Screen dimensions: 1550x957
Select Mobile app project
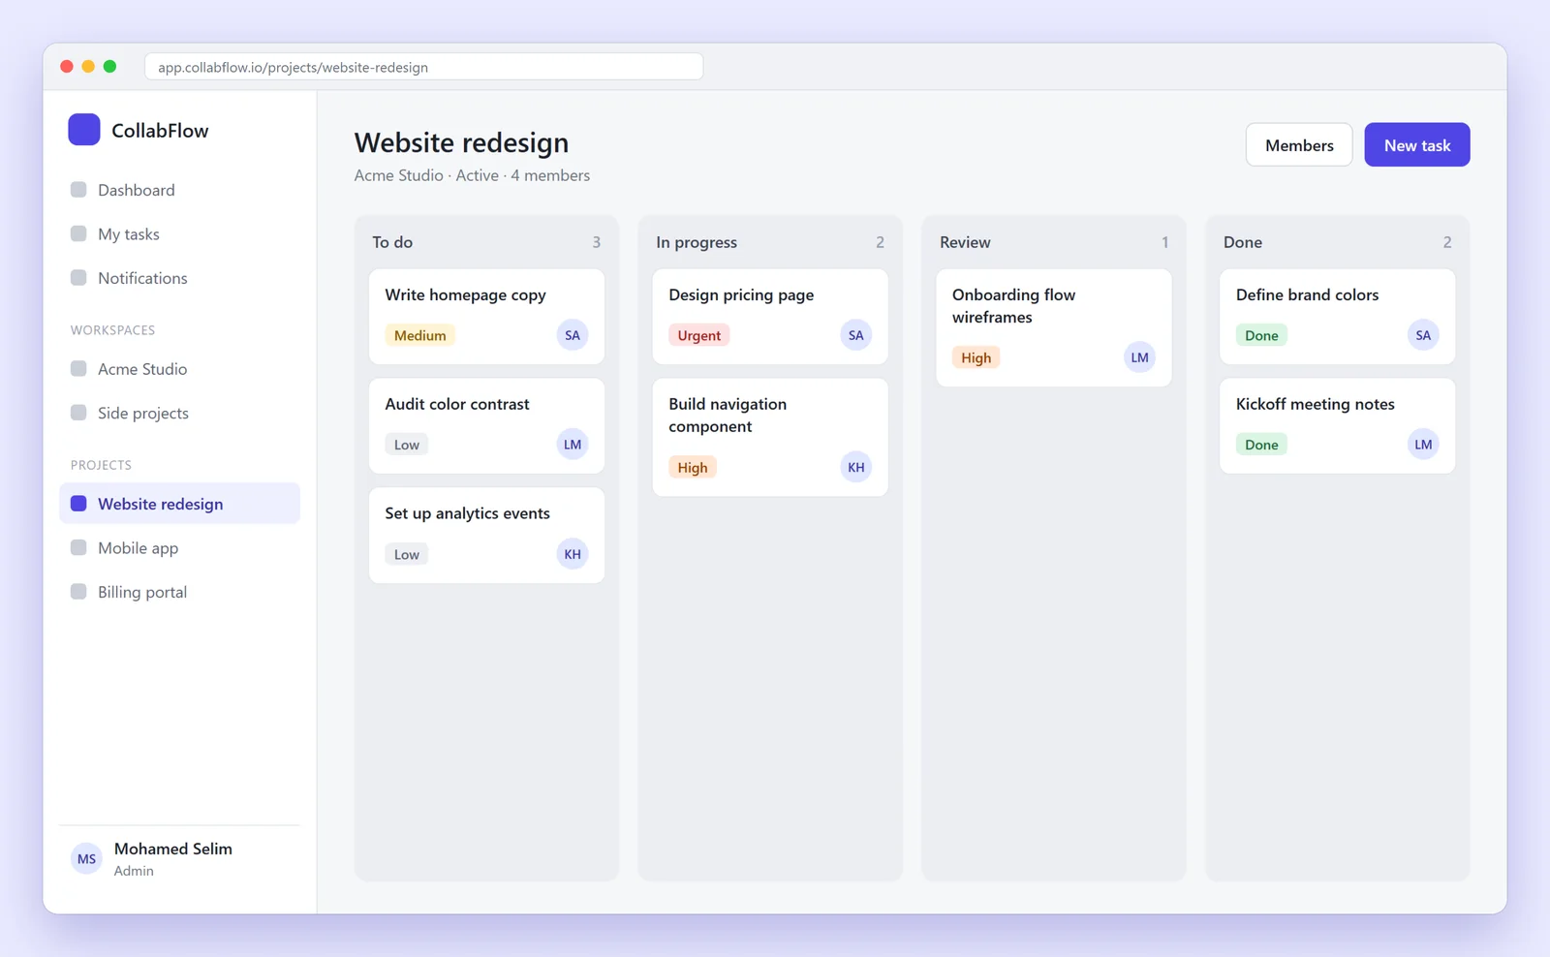(x=179, y=547)
